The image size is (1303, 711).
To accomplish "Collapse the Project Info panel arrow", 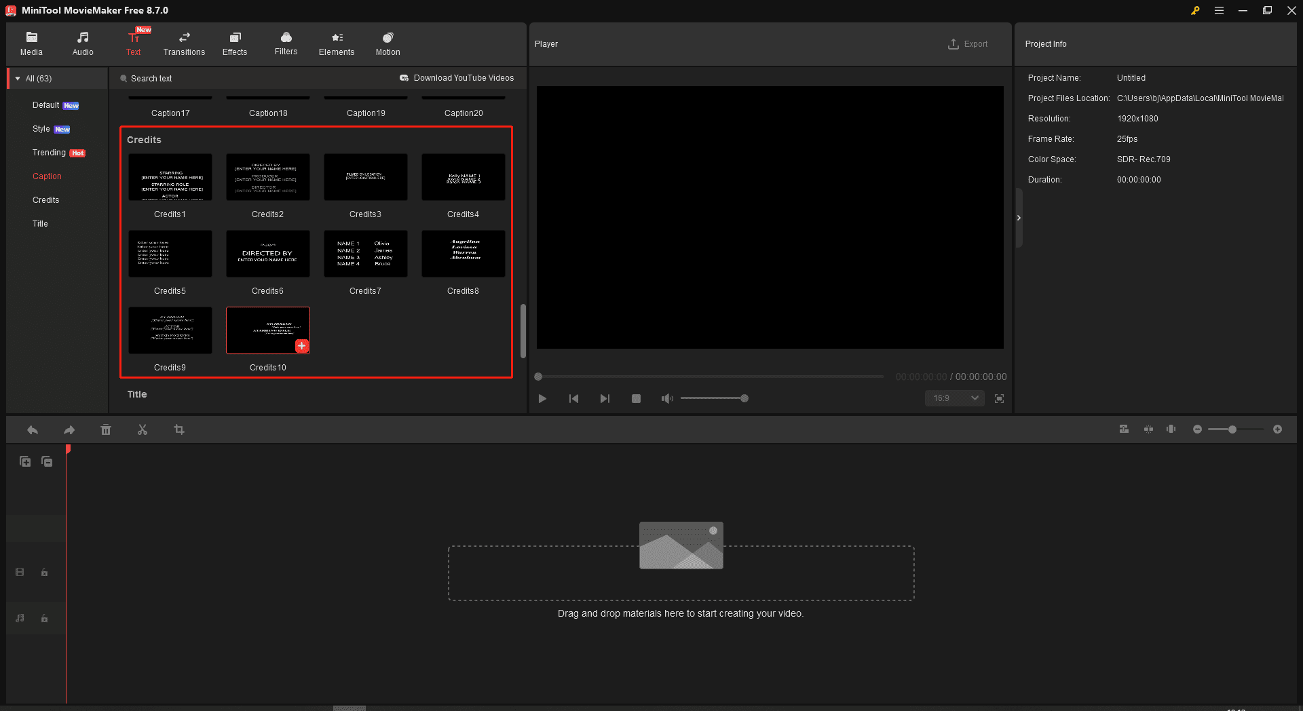I will [1019, 218].
